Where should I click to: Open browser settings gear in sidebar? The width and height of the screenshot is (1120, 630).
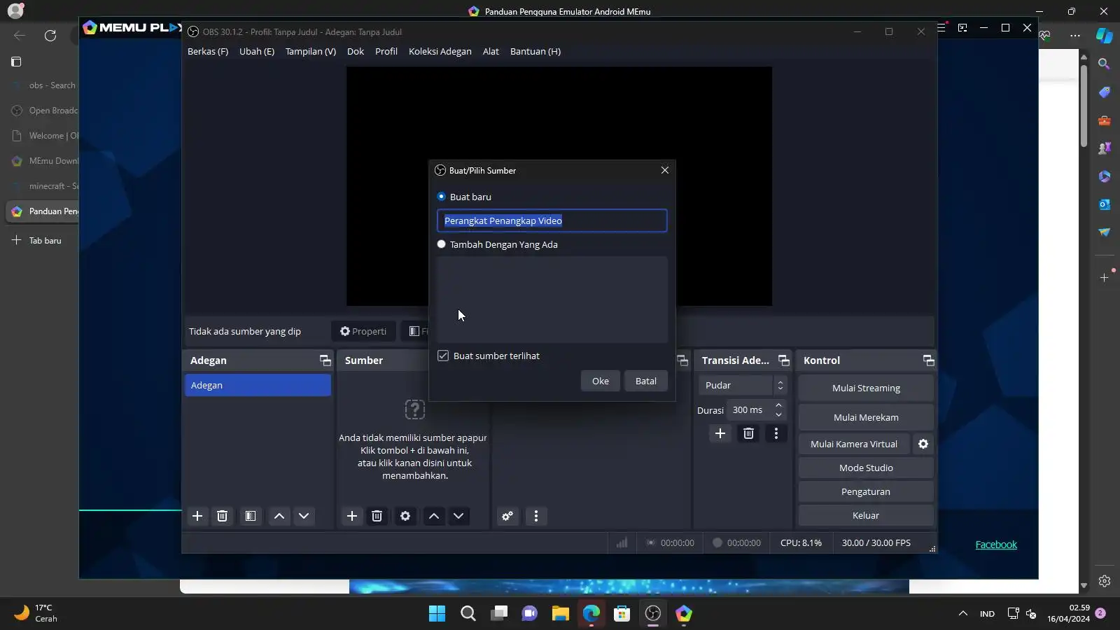pos(1105,581)
